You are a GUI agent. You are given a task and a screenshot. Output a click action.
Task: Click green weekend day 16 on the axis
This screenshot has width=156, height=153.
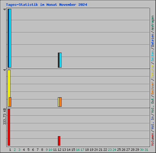tap(78, 150)
